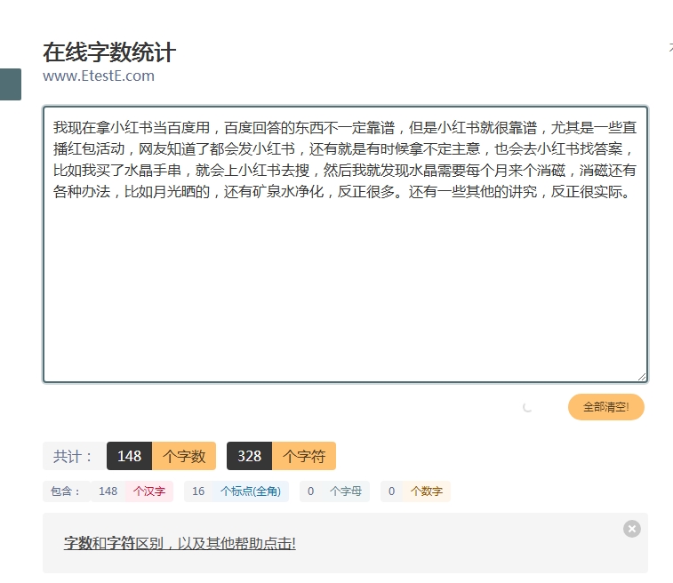This screenshot has height=583, width=673.
Task: Close the help notice with X icon
Action: point(632,529)
